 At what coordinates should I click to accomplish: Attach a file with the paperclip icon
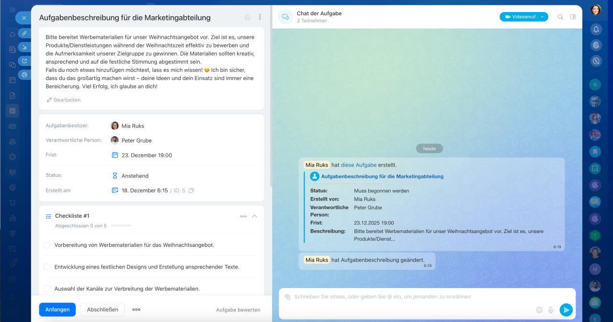(287, 297)
